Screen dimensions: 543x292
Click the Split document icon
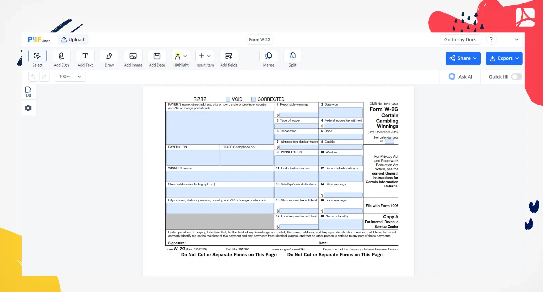[x=293, y=56]
